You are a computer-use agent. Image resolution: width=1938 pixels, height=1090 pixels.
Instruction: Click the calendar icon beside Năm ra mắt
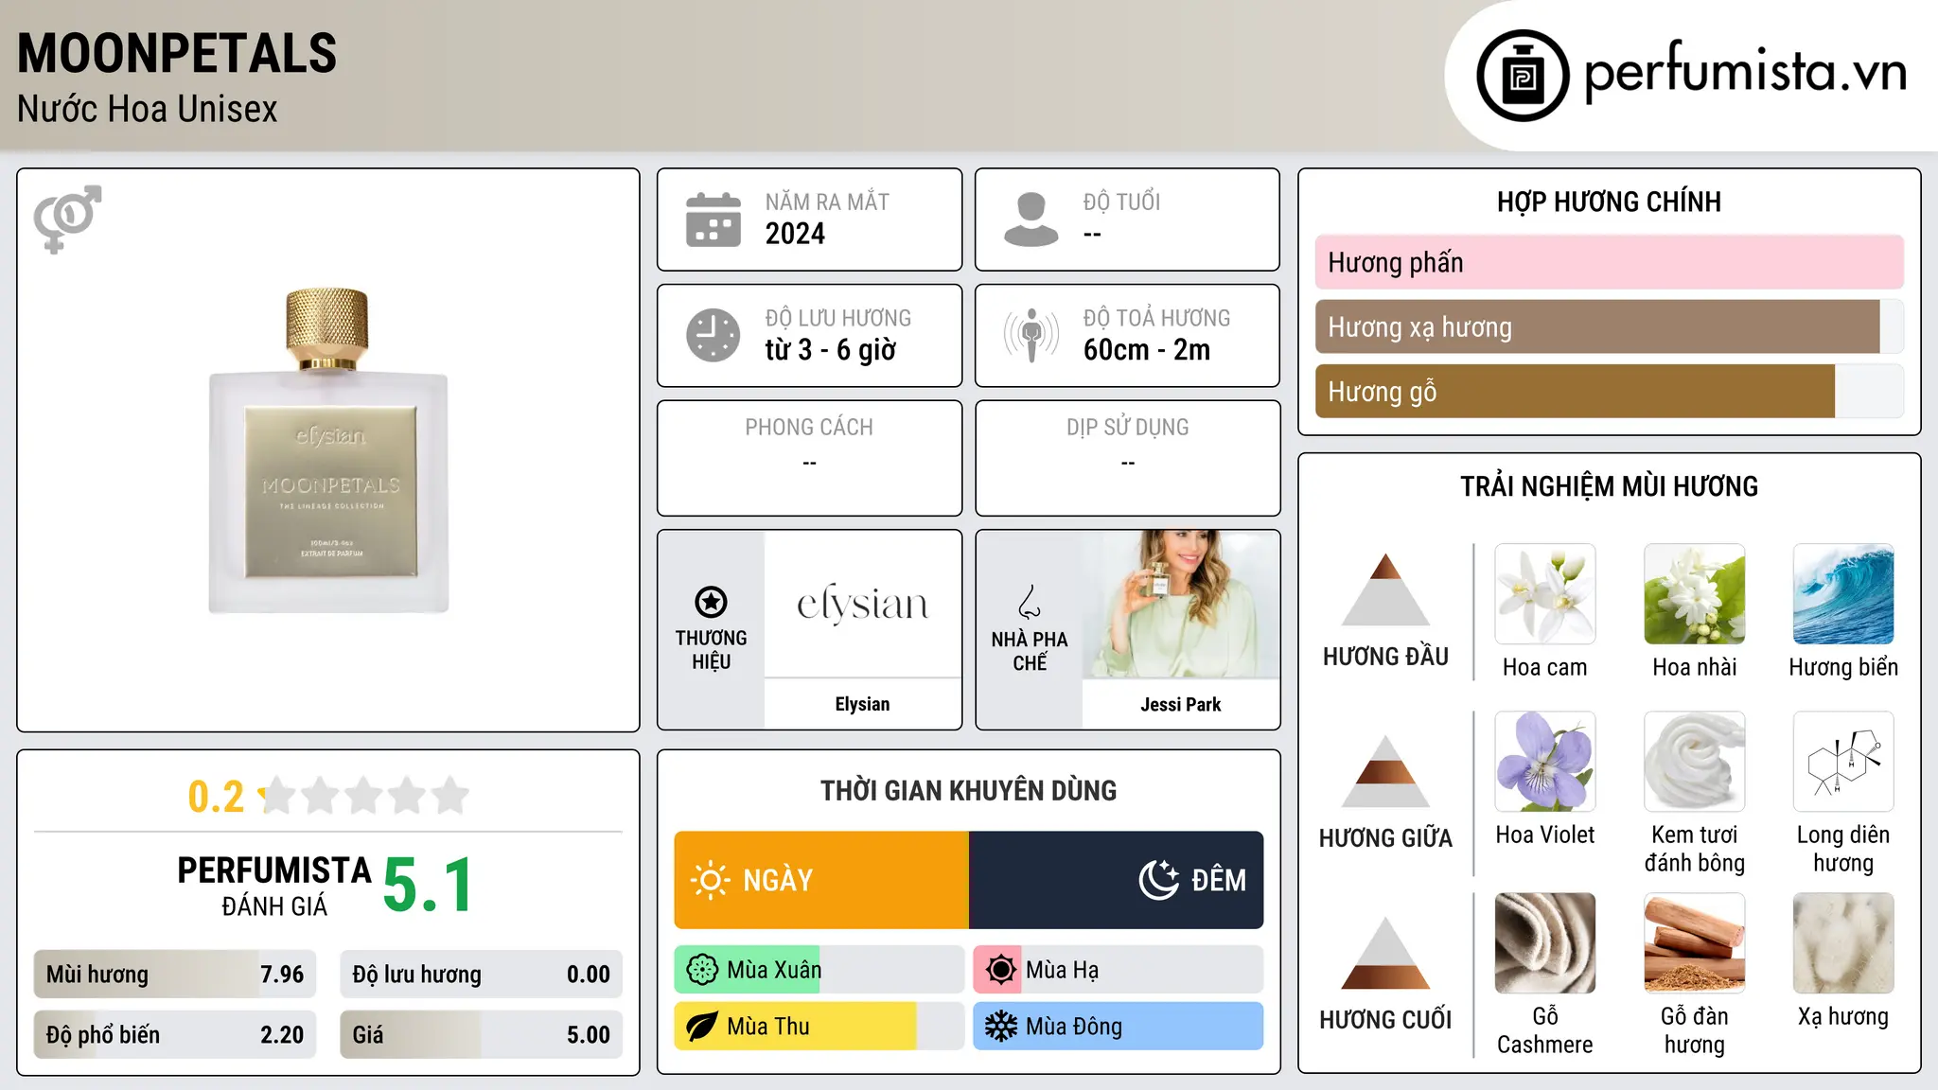point(714,220)
